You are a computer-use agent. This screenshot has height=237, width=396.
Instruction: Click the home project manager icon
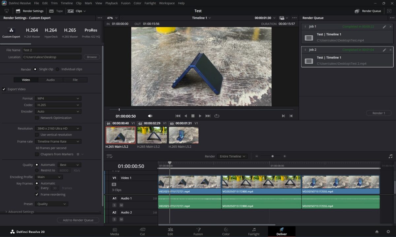click(377, 232)
